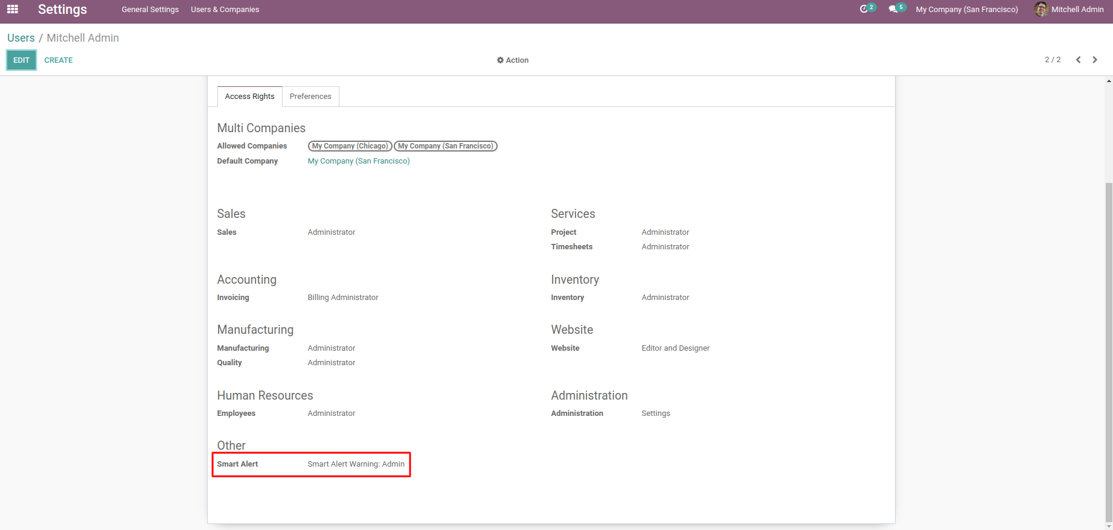Click the Quality field label

[x=229, y=363]
